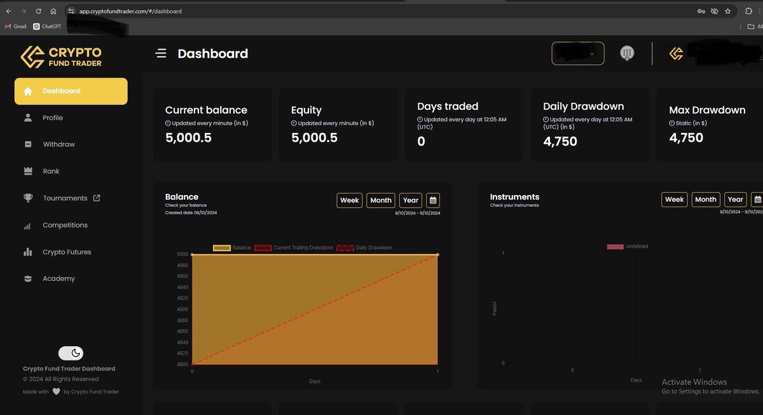This screenshot has width=763, height=415.
Task: Switch the Instruments chart to Month view
Action: (x=705, y=199)
